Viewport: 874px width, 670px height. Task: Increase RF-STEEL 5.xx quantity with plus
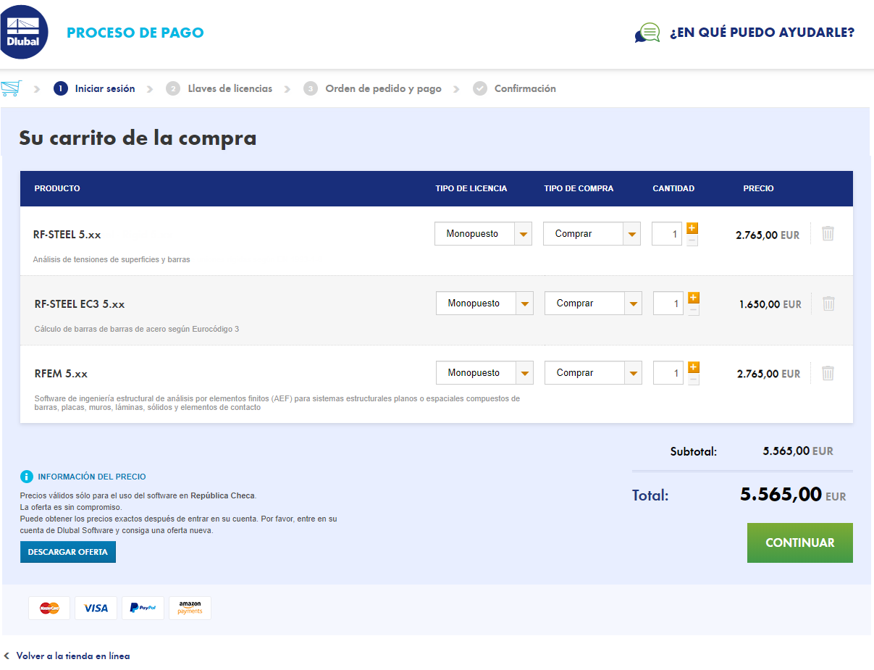[x=692, y=228]
